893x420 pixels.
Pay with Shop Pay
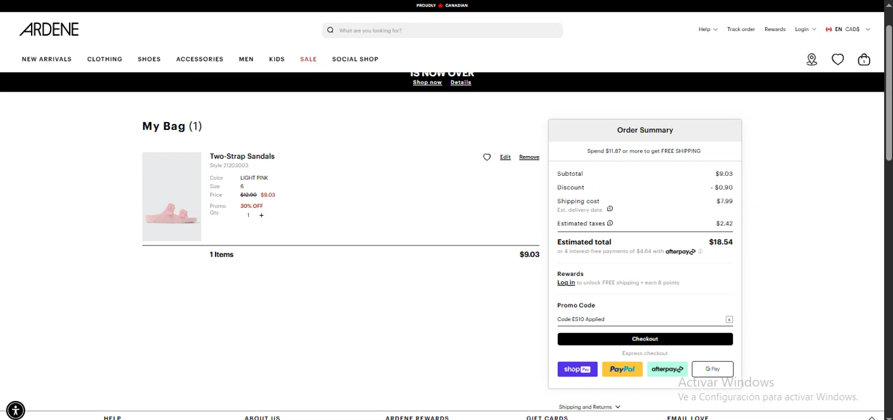coord(577,369)
